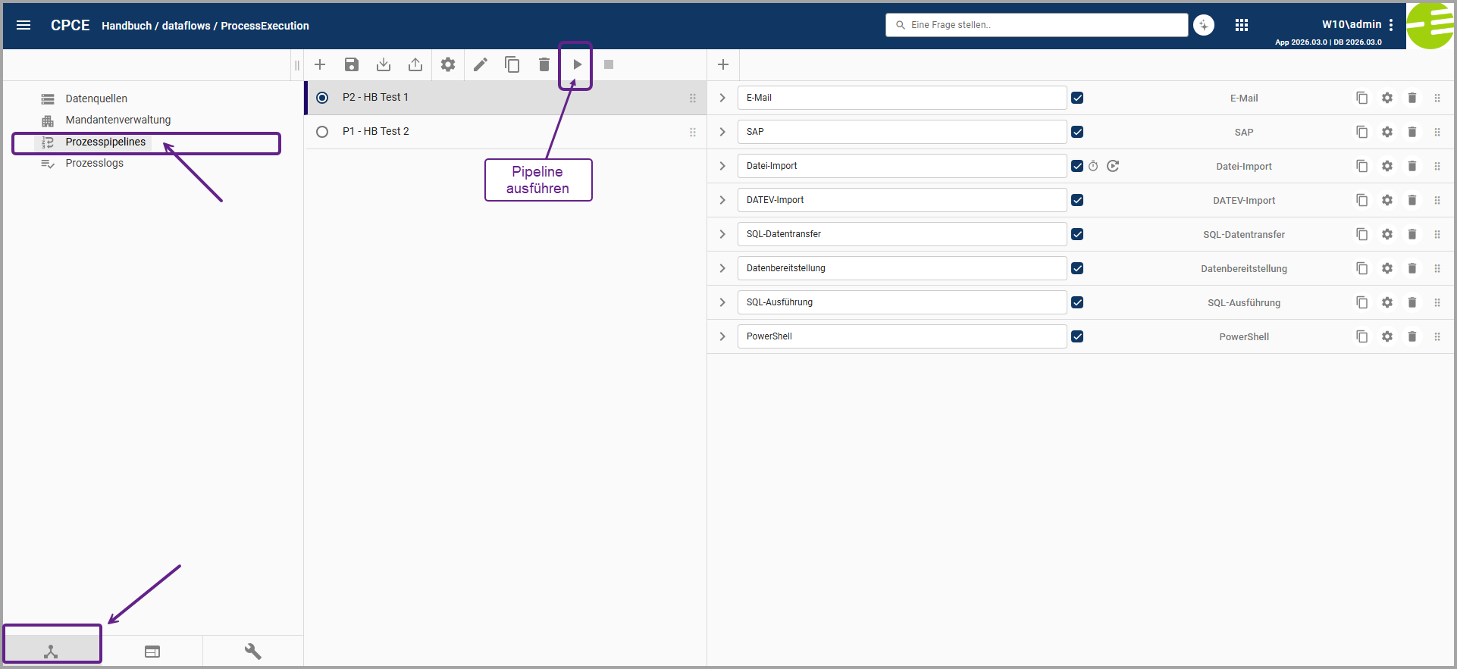Open Datenquellen in the sidebar
Screen dimensions: 1457x669
coord(96,98)
